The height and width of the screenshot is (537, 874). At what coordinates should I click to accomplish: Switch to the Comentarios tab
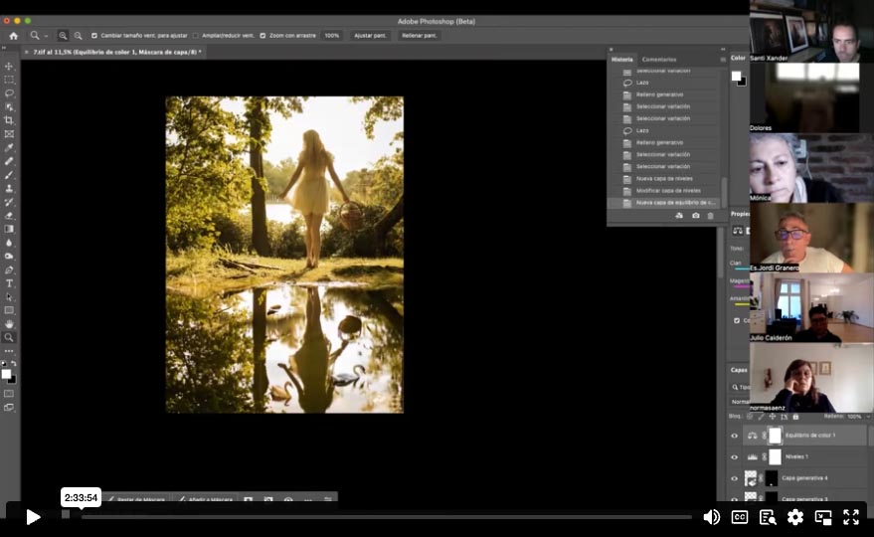(659, 60)
